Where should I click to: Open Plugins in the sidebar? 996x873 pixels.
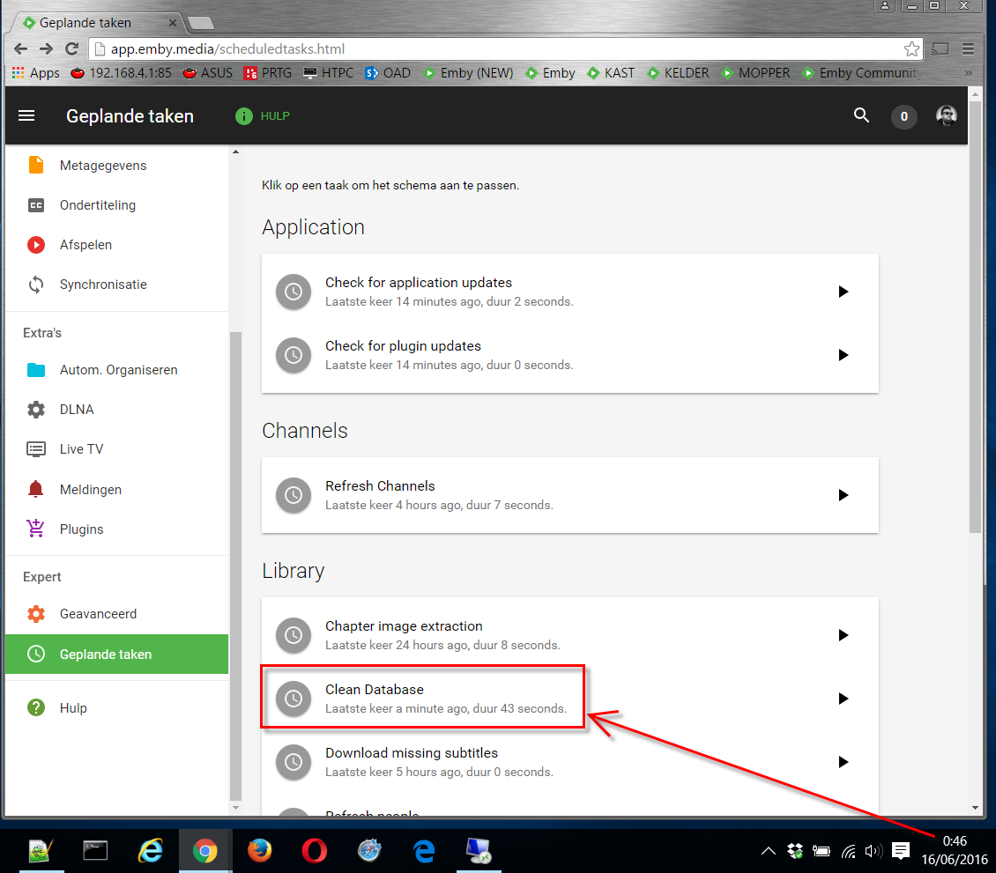click(x=117, y=529)
